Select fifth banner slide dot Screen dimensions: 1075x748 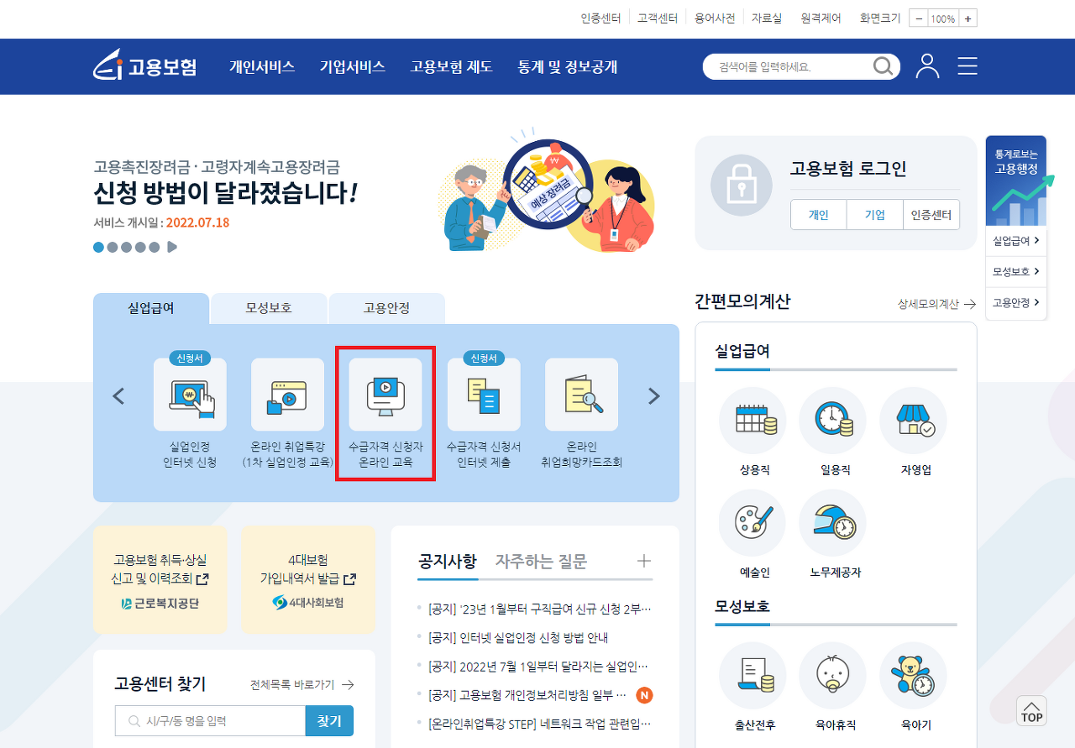[x=154, y=247]
